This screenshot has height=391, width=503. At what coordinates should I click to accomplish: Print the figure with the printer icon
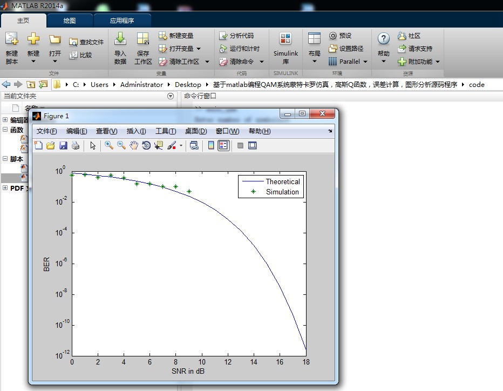pyautogui.click(x=76, y=145)
